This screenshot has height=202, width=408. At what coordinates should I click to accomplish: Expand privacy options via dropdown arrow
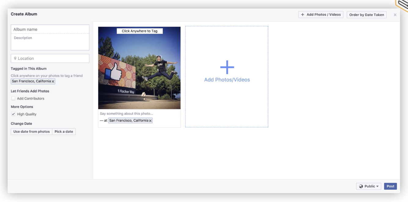(377, 186)
